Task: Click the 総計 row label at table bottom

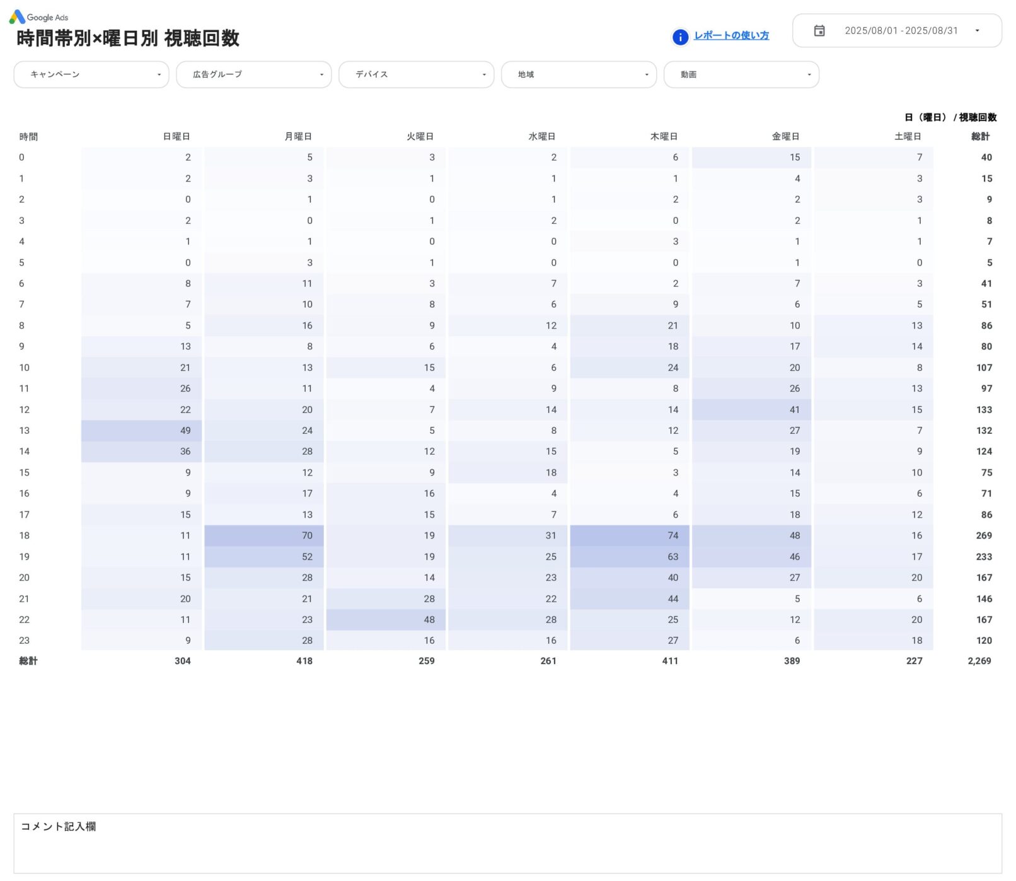Action: pos(28,661)
